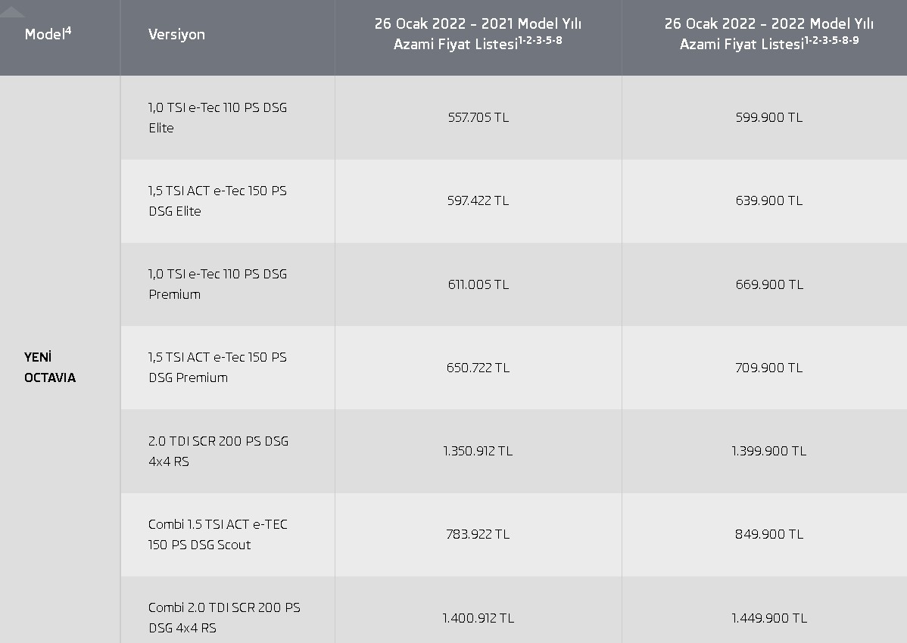Click the small up-arrow triangle above Model
This screenshot has width=907, height=643.
pyautogui.click(x=13, y=11)
